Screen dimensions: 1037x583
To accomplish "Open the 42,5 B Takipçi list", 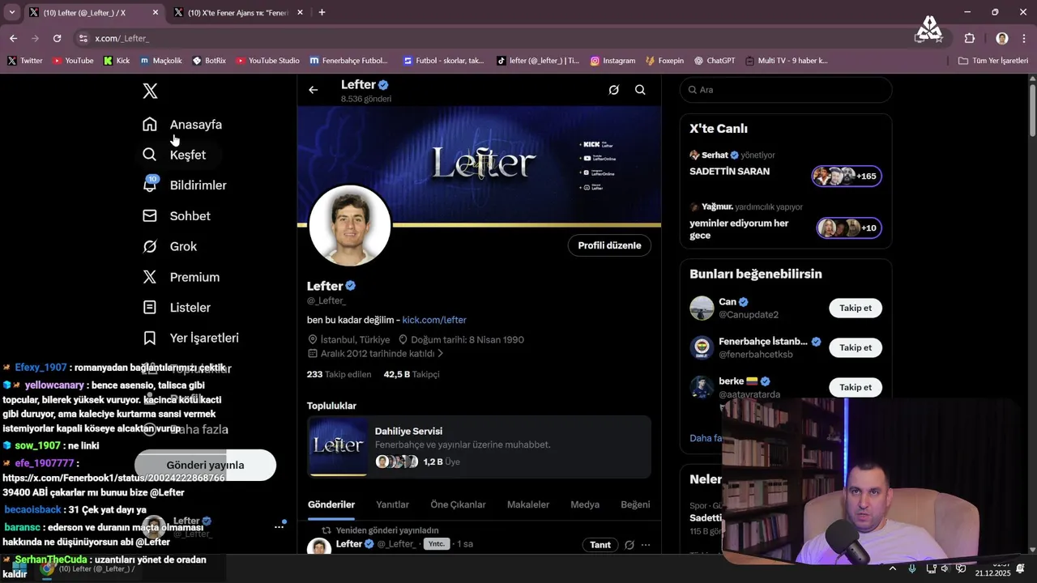I will pos(412,374).
